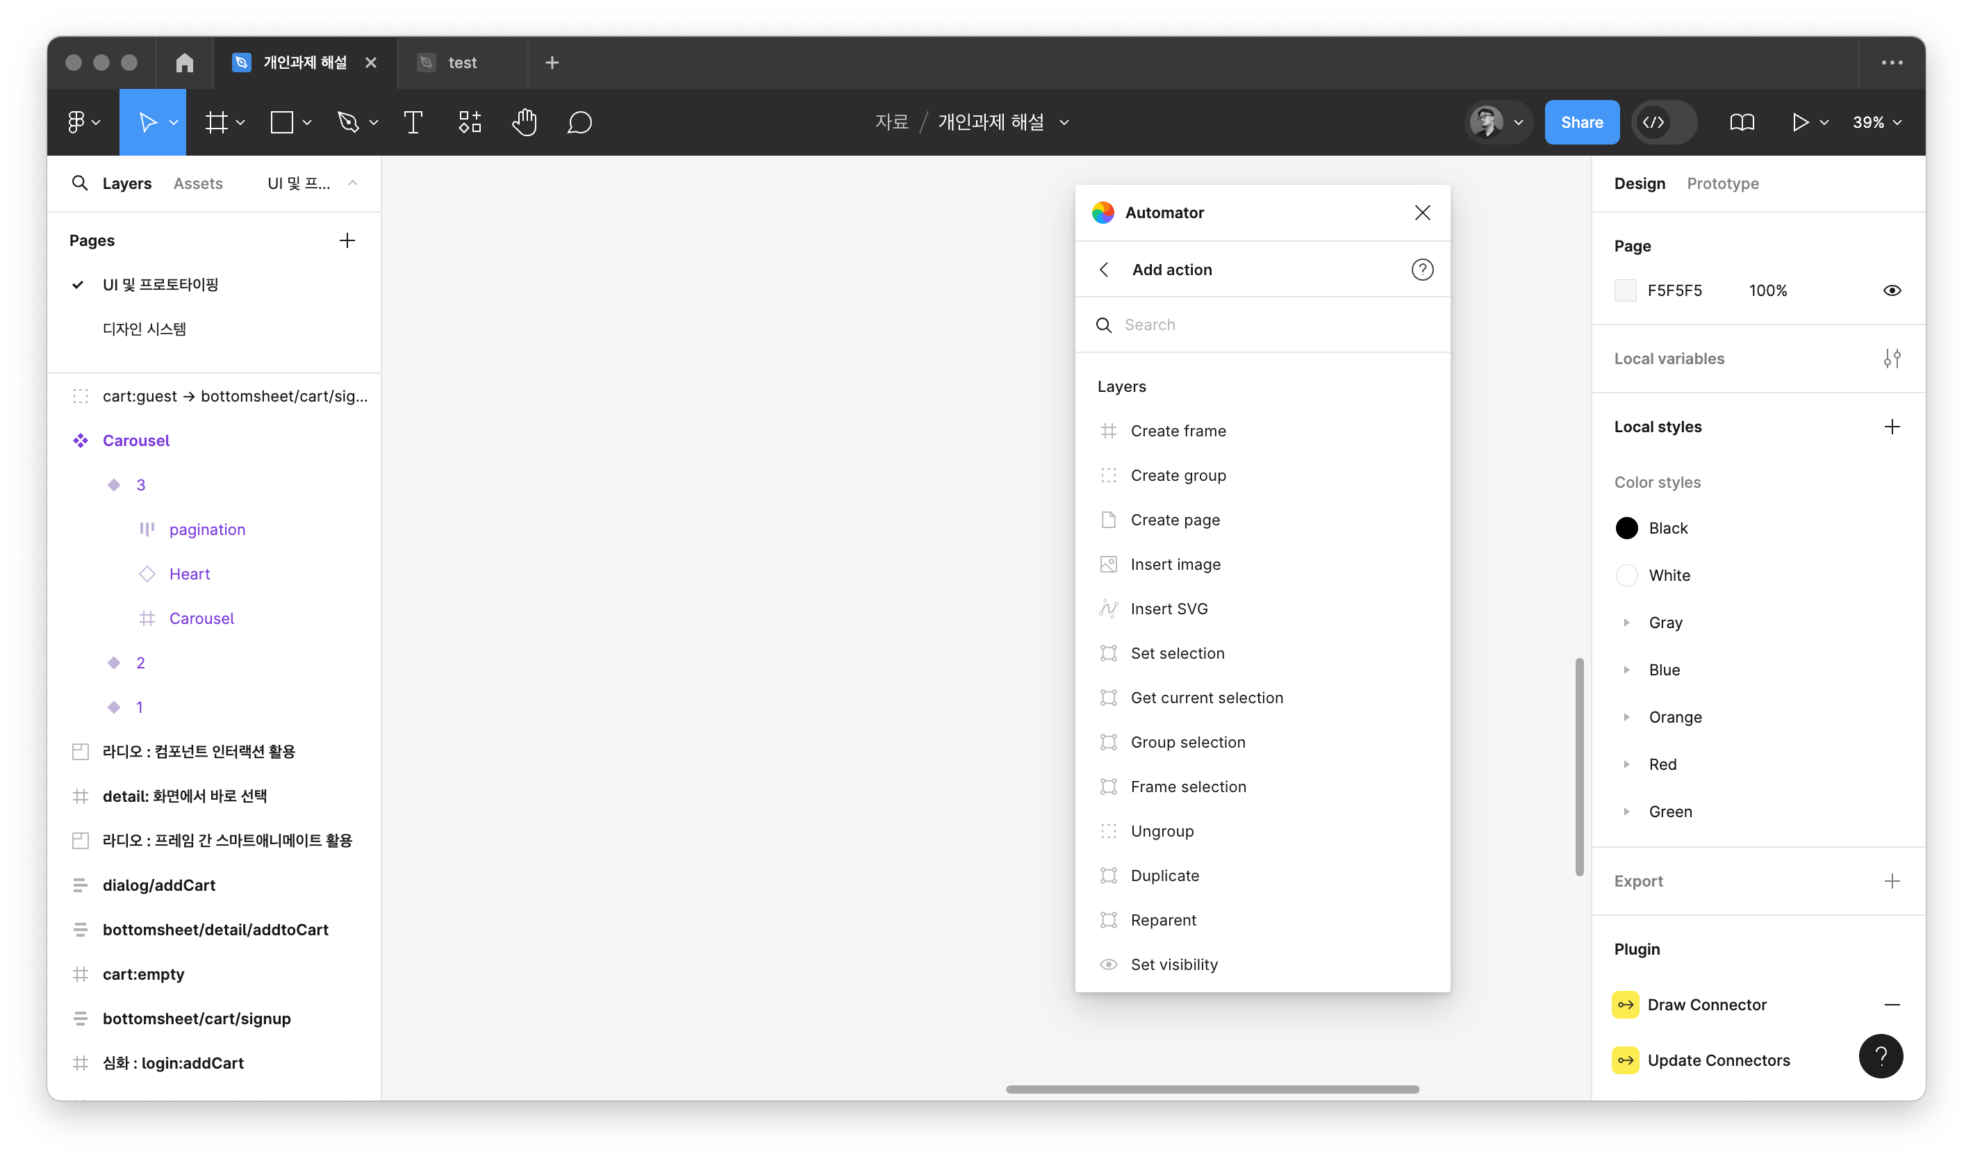The height and width of the screenshot is (1159, 1973).
Task: Go to the Home screen icon
Action: point(184,63)
